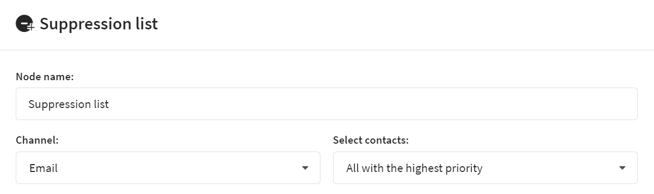Viewport: 654px width, 194px height.
Task: Click the Select contacts label
Action: click(371, 141)
